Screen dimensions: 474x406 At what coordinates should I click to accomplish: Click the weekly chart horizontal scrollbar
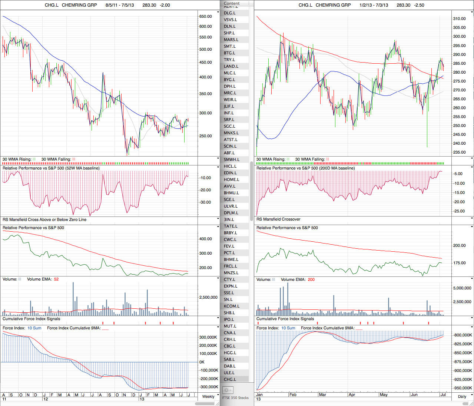tap(205, 403)
